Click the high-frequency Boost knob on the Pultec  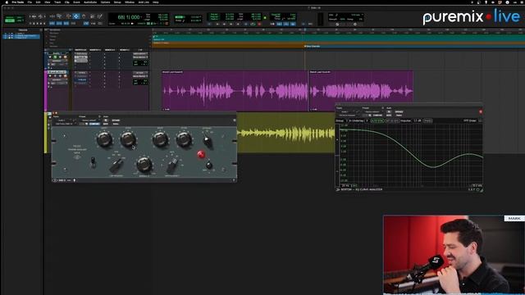[160, 140]
